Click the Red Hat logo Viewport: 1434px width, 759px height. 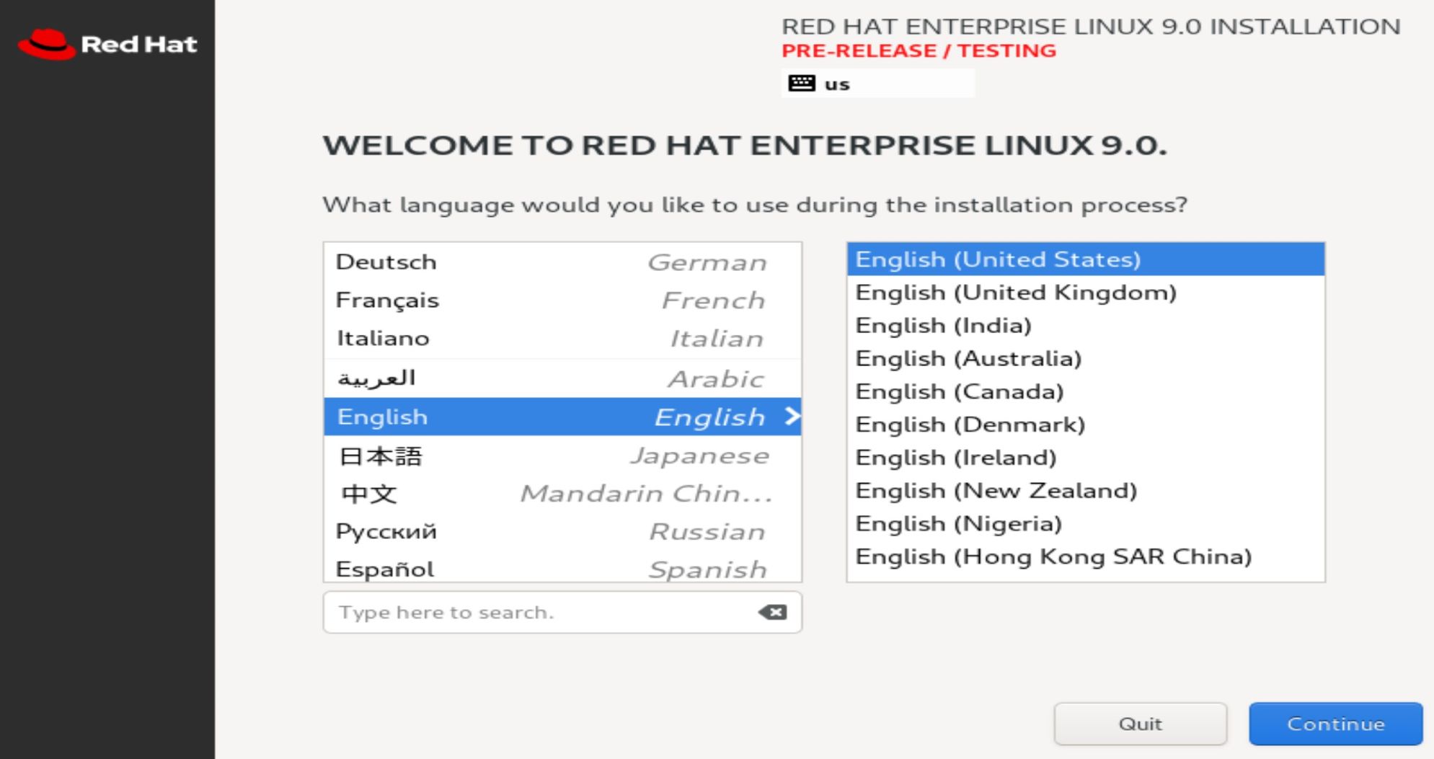coord(107,45)
